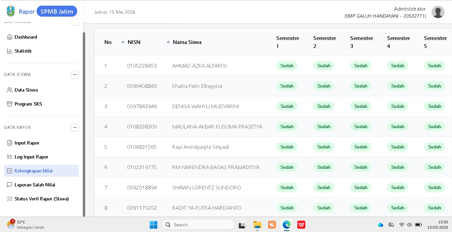Open the orange app on the taskbar
The width and height of the screenshot is (452, 232).
coord(272,225)
